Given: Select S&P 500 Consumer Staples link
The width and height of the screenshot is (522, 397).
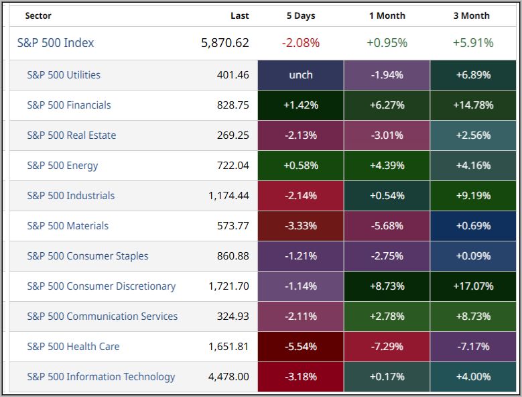Looking at the screenshot, I should 88,256.
